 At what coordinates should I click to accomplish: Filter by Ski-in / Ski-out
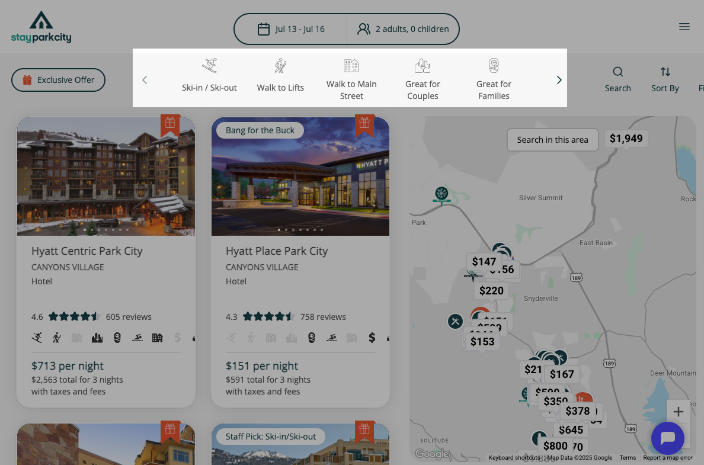209,75
